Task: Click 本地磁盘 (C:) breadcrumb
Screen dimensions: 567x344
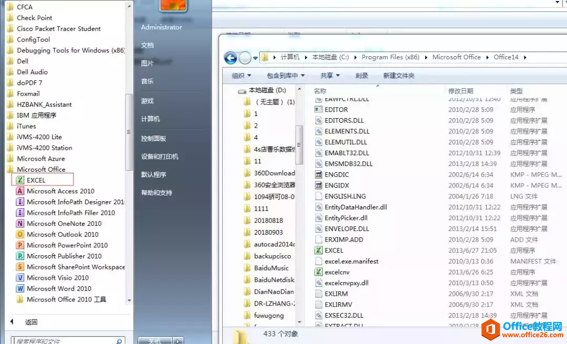Action: pyautogui.click(x=331, y=57)
